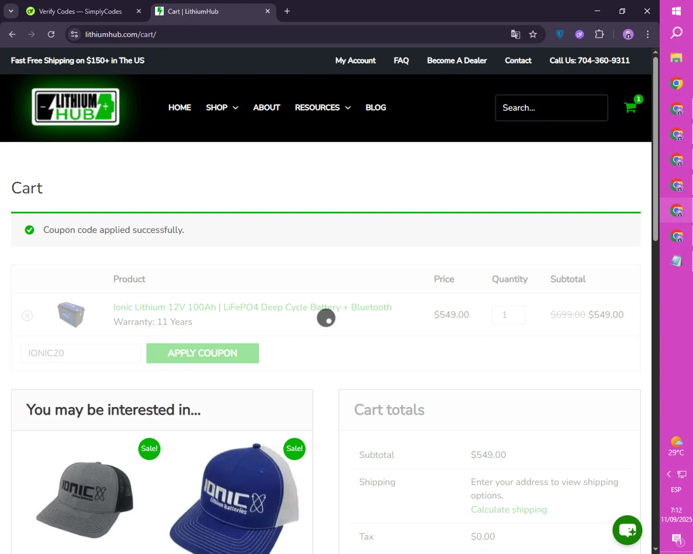The image size is (693, 554).
Task: Click the Bitwarden shield extension icon
Action: pos(560,34)
